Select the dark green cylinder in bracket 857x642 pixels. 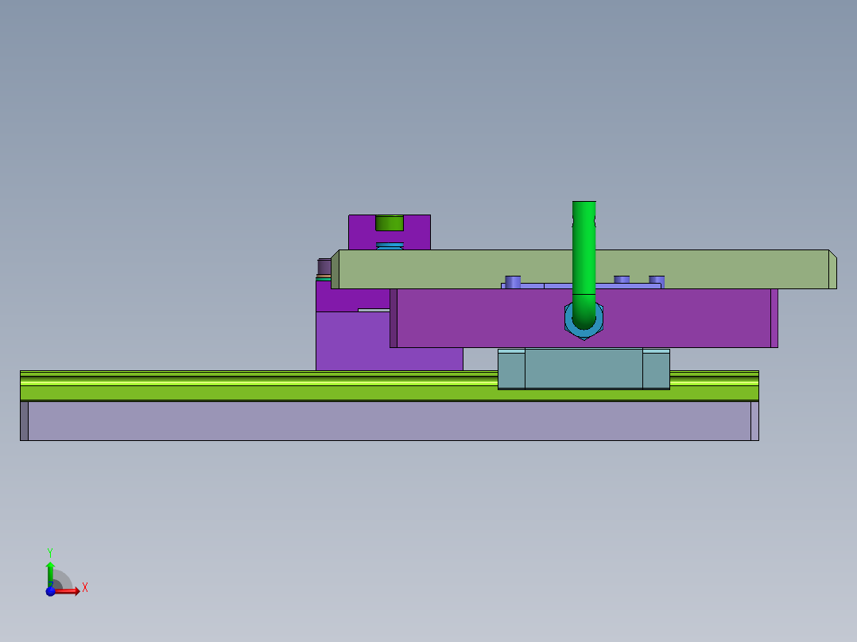[x=390, y=223]
